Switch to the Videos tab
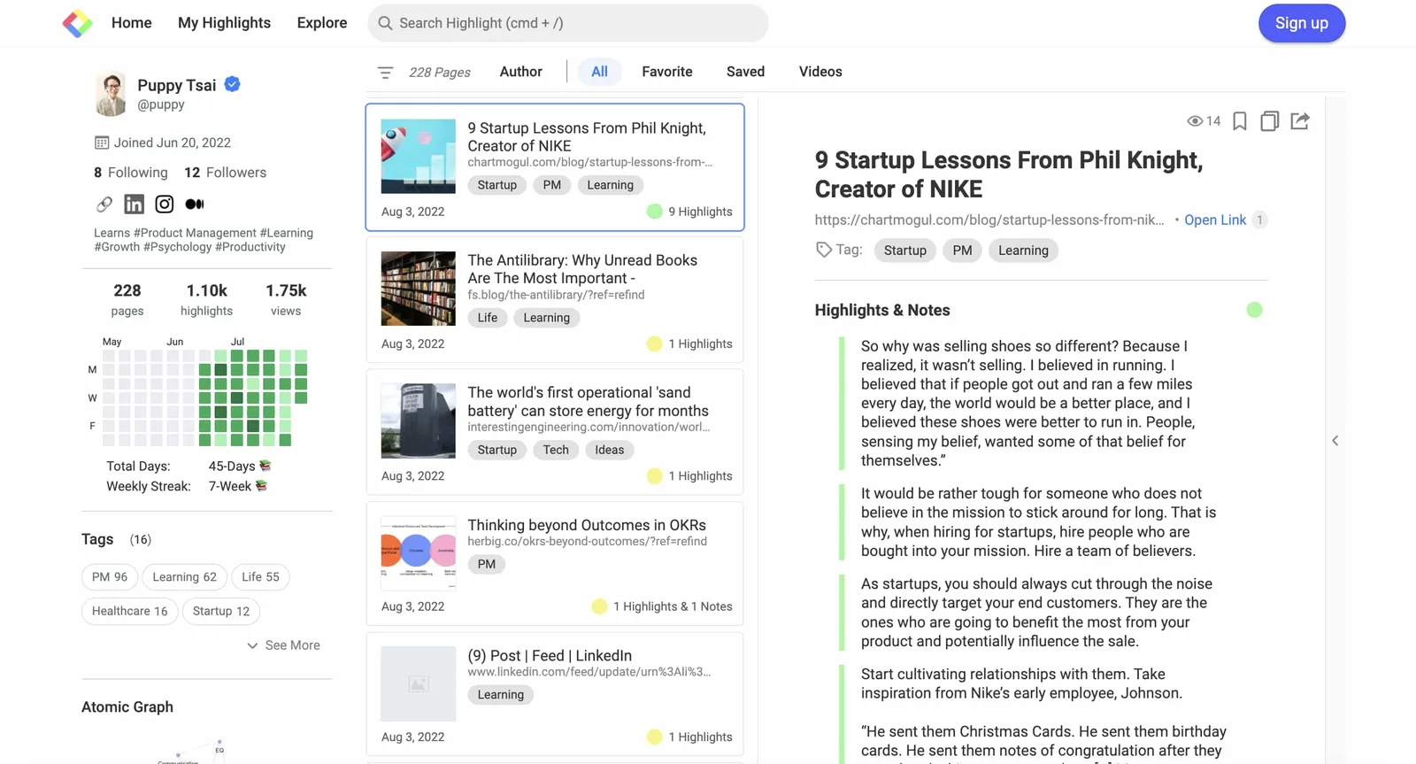This screenshot has width=1416, height=764. (x=820, y=72)
